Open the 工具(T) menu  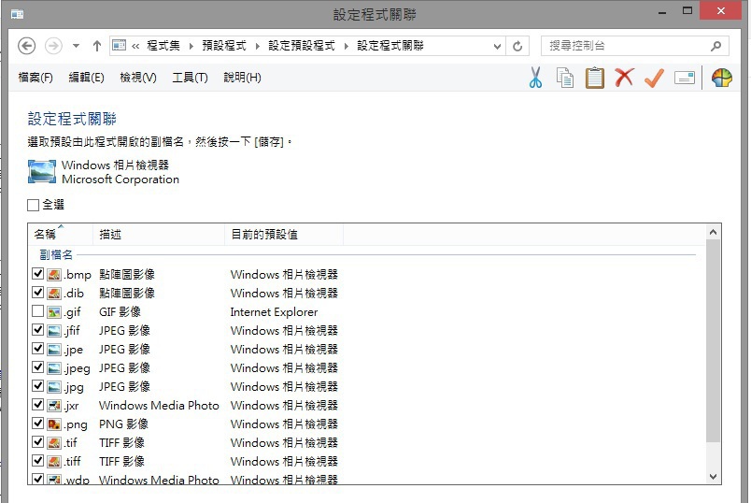190,78
